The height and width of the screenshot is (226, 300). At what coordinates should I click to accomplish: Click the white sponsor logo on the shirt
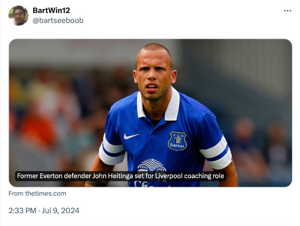click(151, 166)
